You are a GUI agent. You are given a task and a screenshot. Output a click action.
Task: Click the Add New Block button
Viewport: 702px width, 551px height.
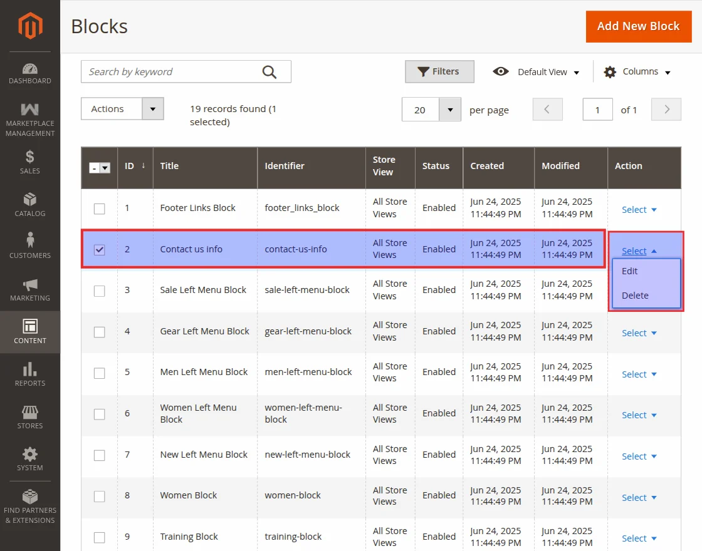[x=639, y=26]
